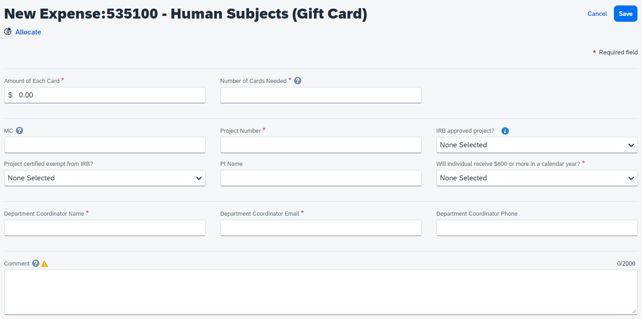The height and width of the screenshot is (319, 642).
Task: Focus the Department Coordinator Name field
Action: click(105, 228)
